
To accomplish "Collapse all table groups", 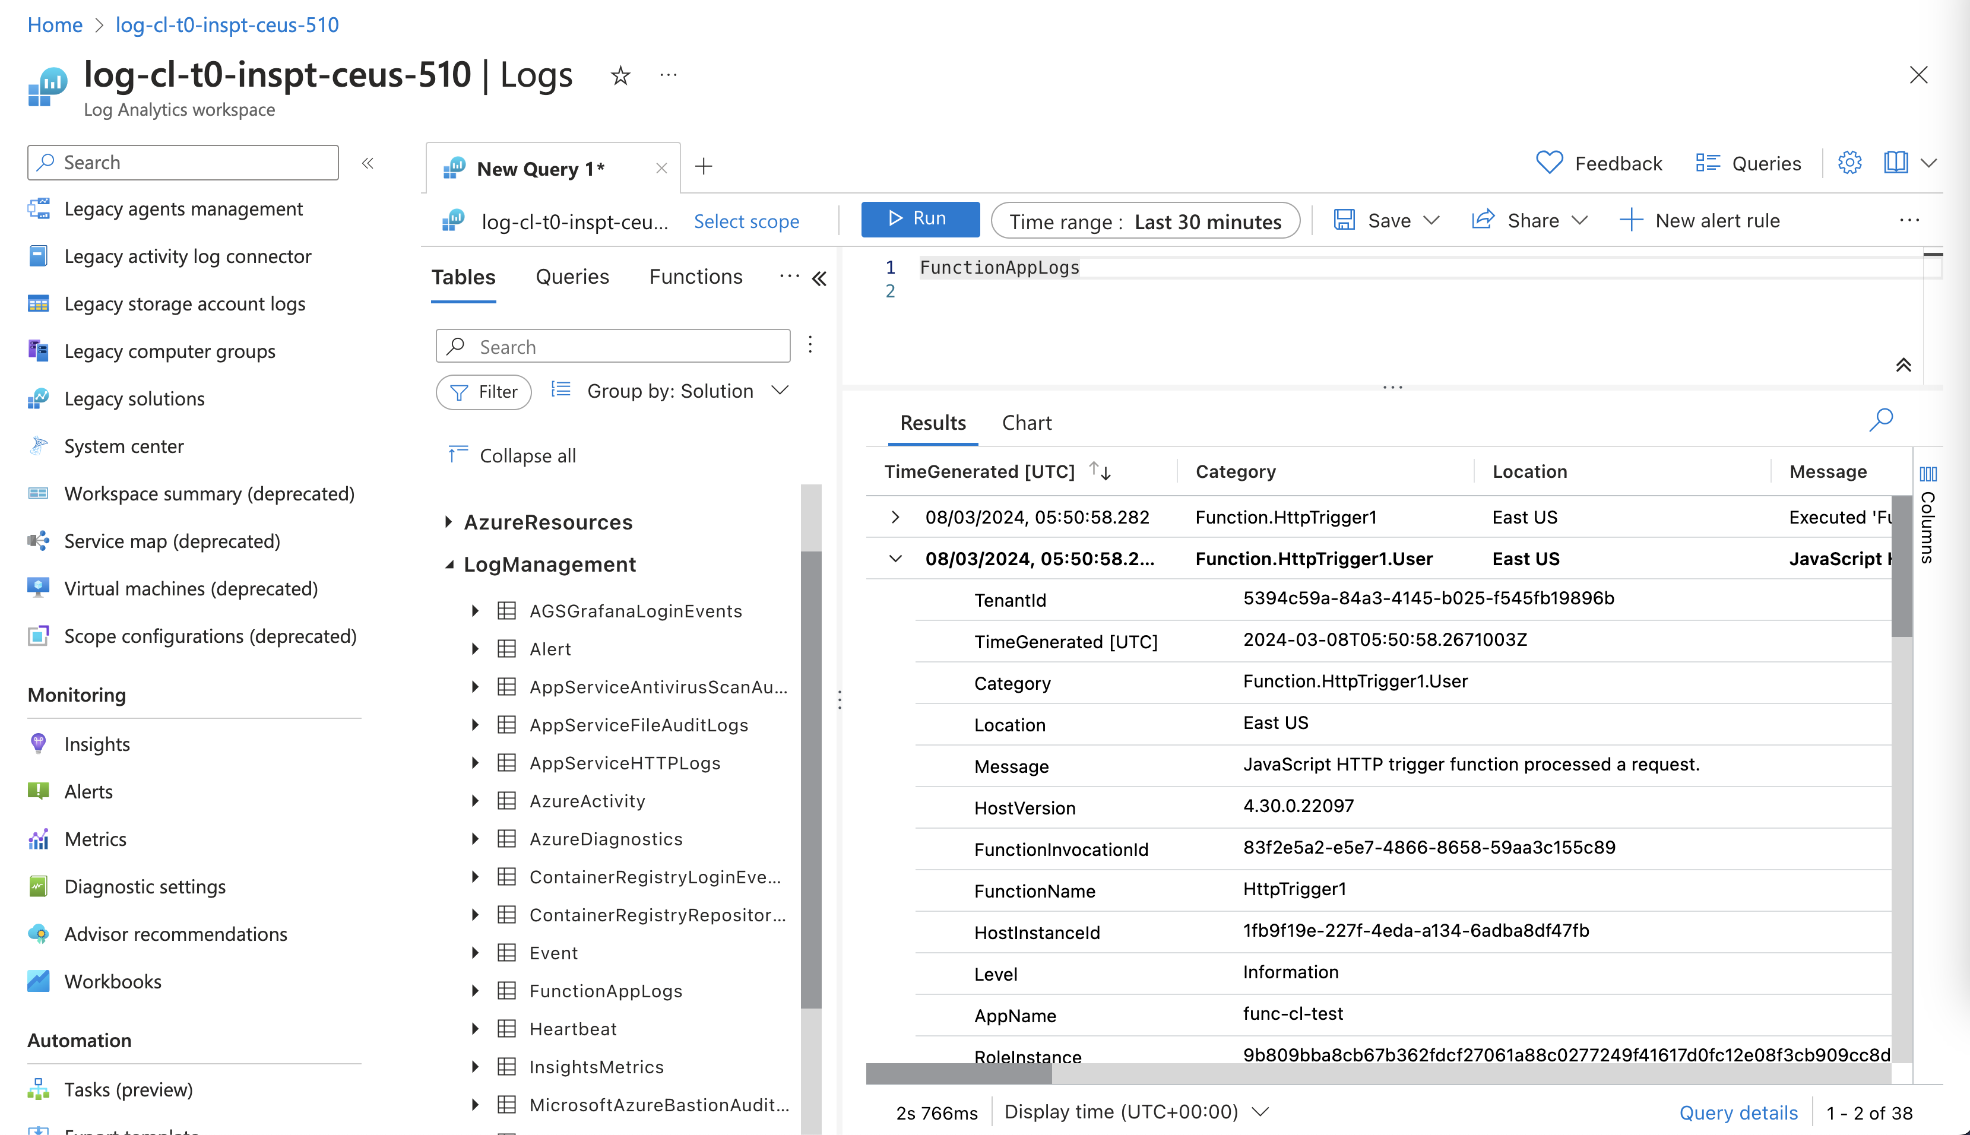I will [x=512, y=455].
